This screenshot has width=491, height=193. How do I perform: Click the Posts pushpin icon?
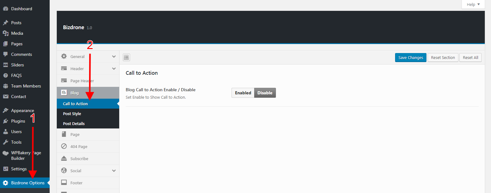point(6,23)
